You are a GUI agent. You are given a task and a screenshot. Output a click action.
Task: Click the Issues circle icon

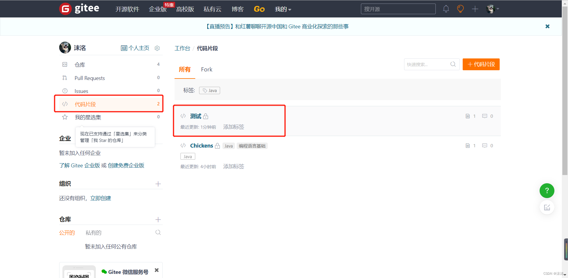(x=65, y=91)
